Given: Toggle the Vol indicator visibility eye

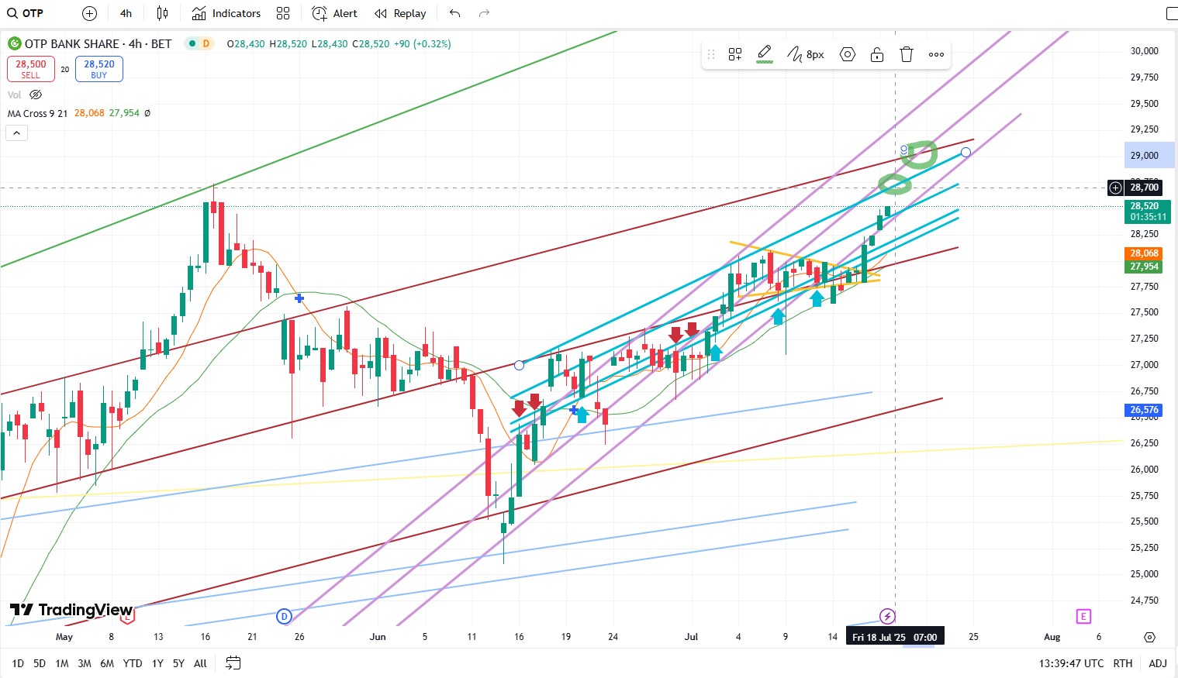Looking at the screenshot, I should coord(36,95).
